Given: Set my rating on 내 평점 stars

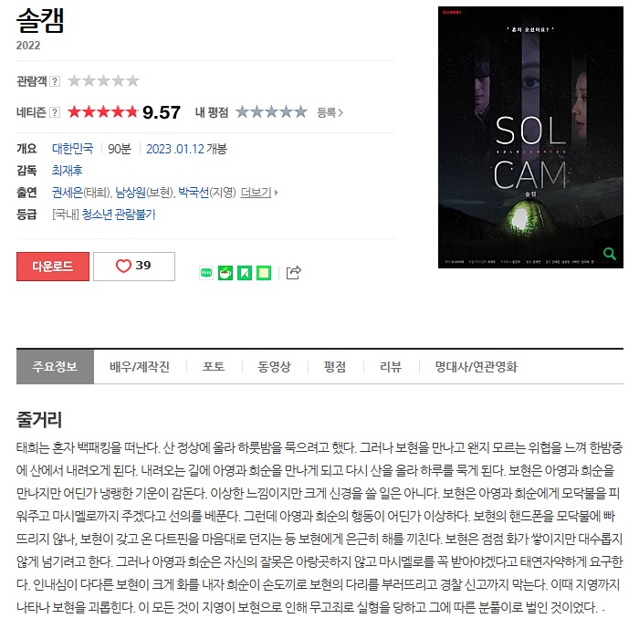Looking at the screenshot, I should pyautogui.click(x=271, y=111).
